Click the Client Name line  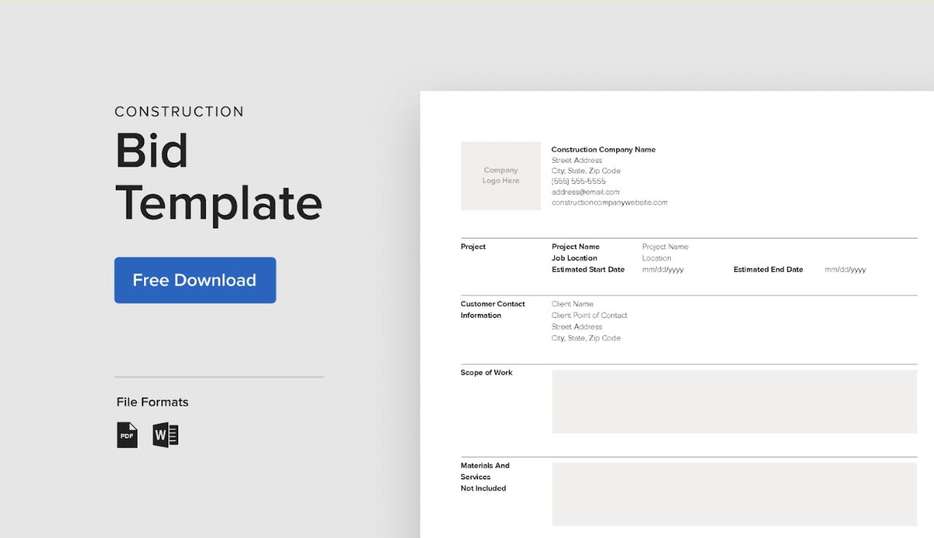pyautogui.click(x=571, y=304)
